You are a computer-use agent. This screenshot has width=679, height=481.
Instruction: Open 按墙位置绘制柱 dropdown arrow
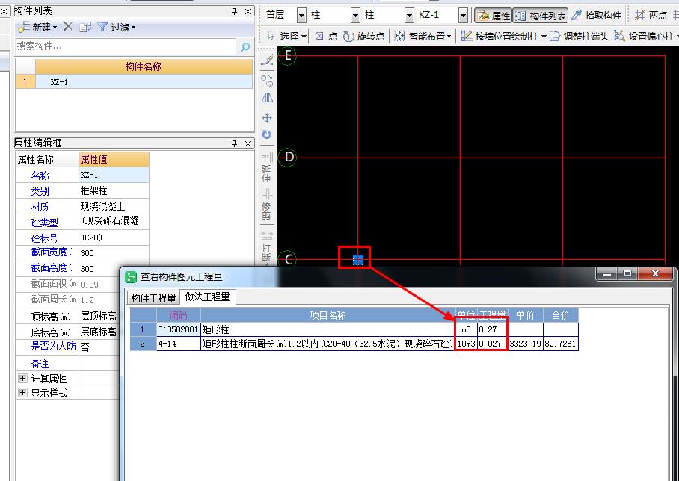click(544, 37)
